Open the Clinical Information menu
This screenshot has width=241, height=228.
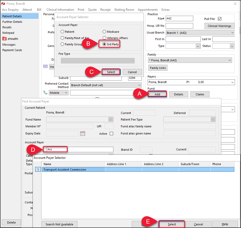60,10
